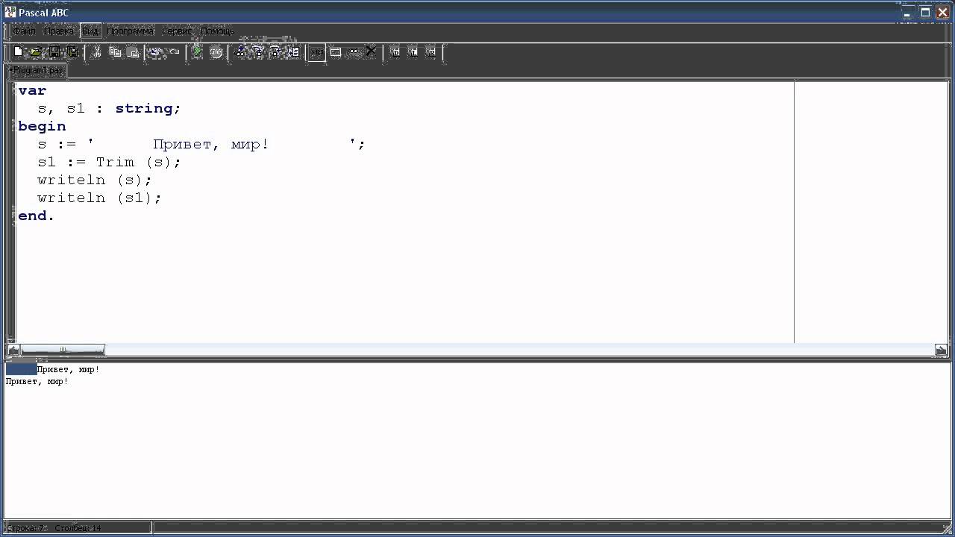Click the horizontal scrollbar thumb
The width and height of the screenshot is (955, 537).
coord(63,350)
